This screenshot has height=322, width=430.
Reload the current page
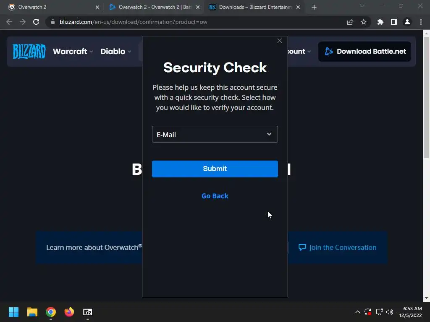coord(36,22)
